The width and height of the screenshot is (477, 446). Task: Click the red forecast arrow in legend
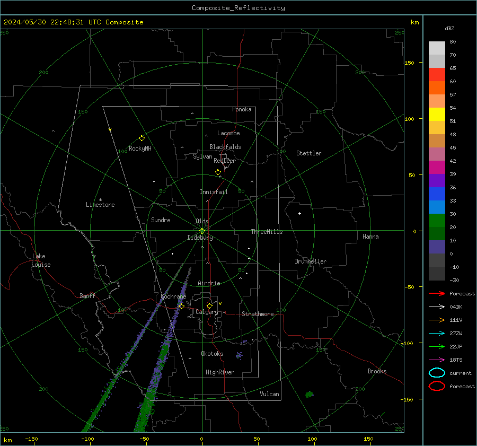click(x=437, y=293)
